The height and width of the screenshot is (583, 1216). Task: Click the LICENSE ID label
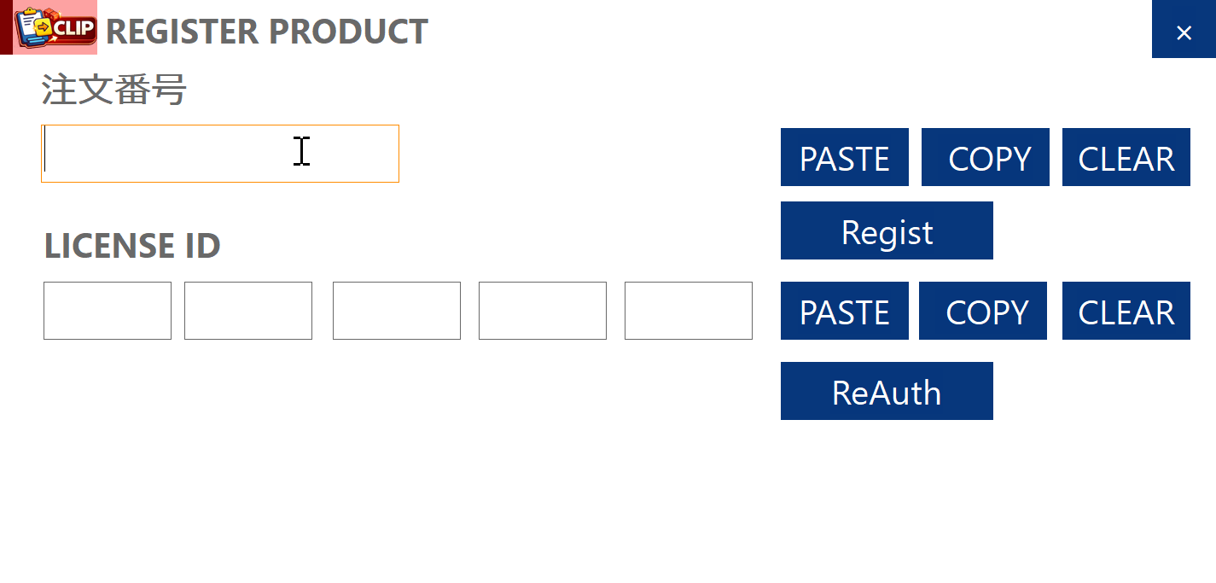132,246
